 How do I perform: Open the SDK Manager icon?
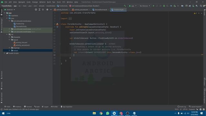point(197,6)
